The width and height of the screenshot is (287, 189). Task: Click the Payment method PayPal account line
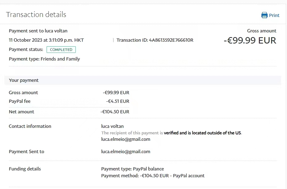(153, 176)
